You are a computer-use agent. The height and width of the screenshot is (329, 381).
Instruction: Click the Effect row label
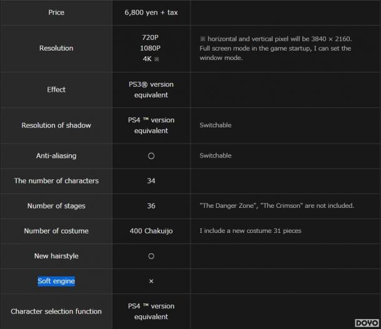click(56, 90)
